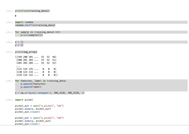The width and height of the screenshot is (189, 134).
Task: Click the pickel.dump(y, pickel_out) line
Action: pyautogui.click(x=33, y=121)
